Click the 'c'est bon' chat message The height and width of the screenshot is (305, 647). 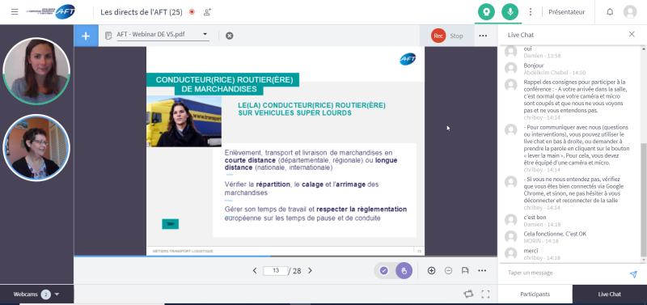click(535, 217)
